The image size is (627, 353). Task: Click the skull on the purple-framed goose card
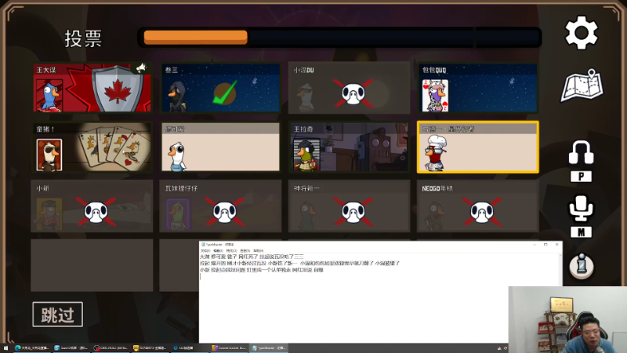click(x=225, y=212)
